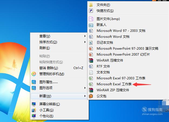Click the WinRAR ZIP 压缩文件 icon

[x=91, y=90]
